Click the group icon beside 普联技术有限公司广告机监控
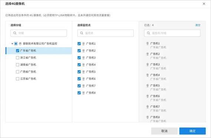Image resolution: width=211 pixels, height=138 pixels. [20, 44]
